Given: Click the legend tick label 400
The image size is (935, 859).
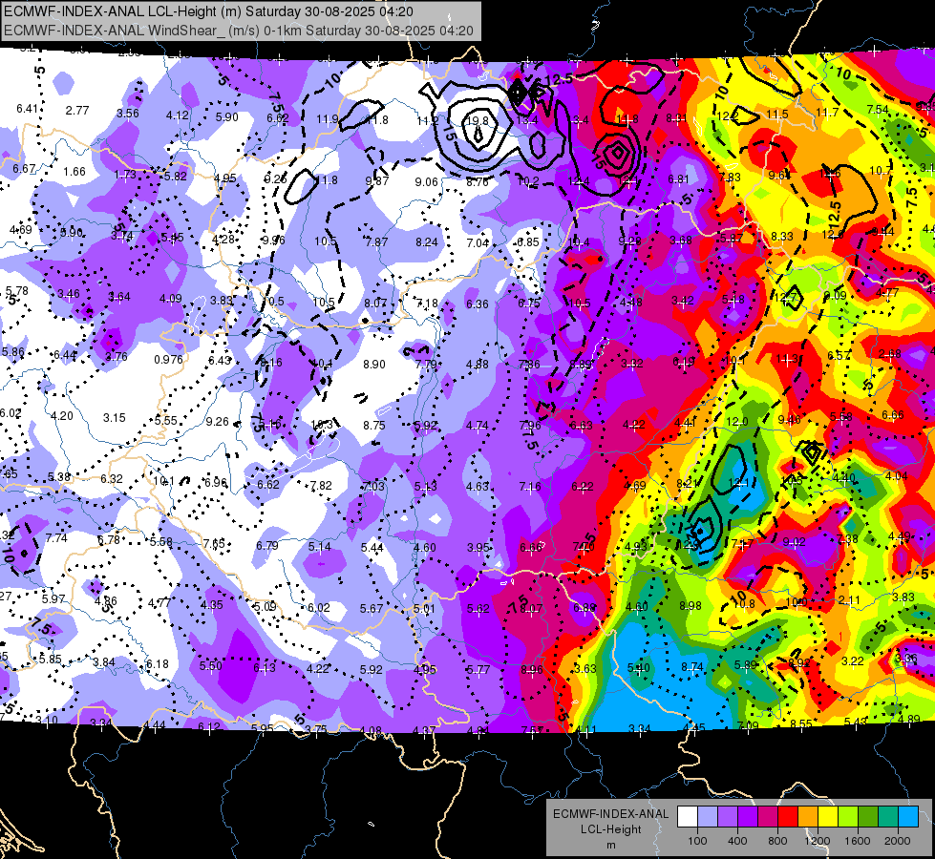Looking at the screenshot, I should pos(737,841).
